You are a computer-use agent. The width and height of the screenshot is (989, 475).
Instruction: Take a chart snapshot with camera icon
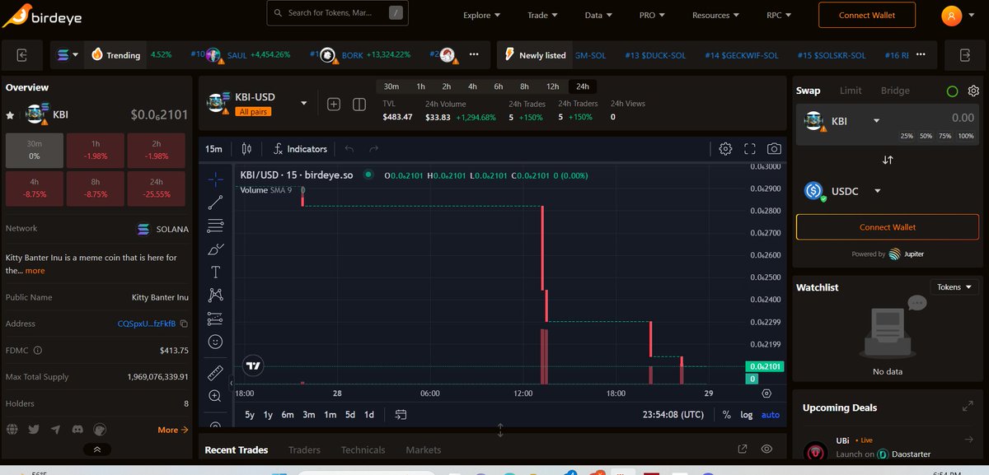(774, 149)
